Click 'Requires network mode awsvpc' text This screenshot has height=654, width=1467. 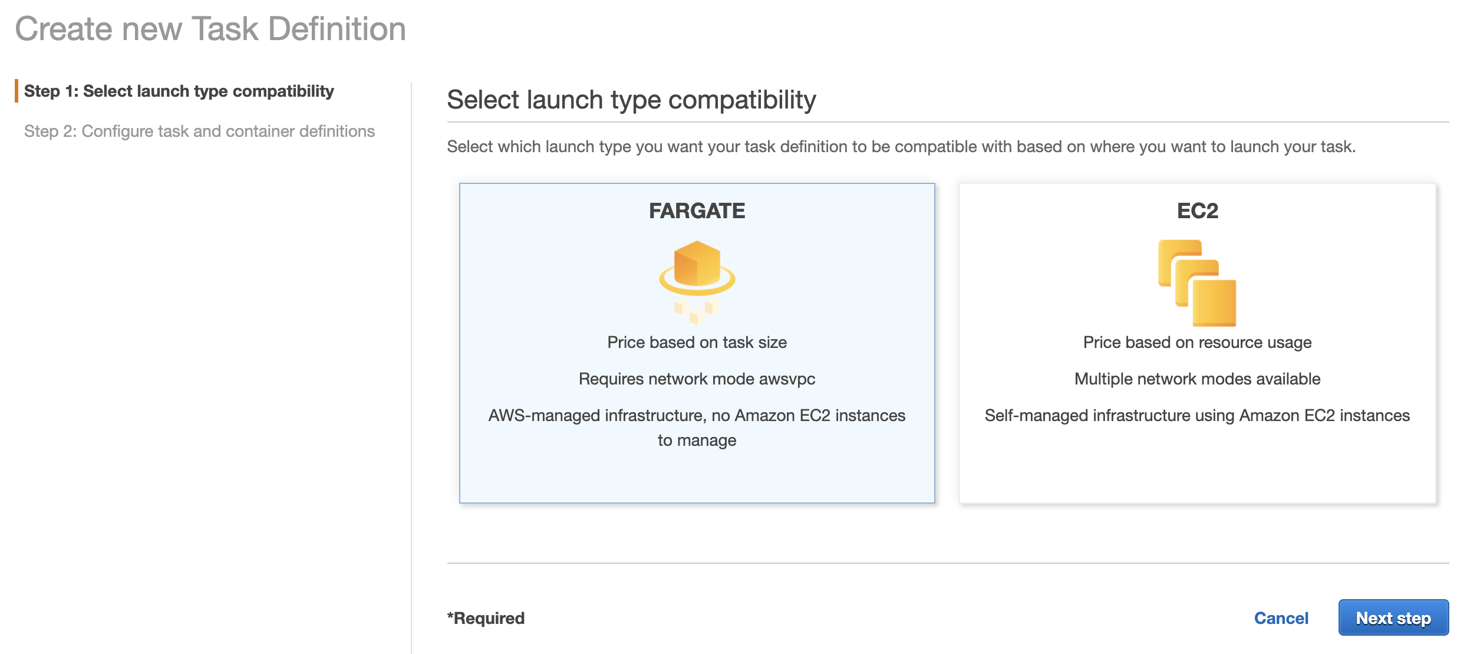[x=697, y=379]
